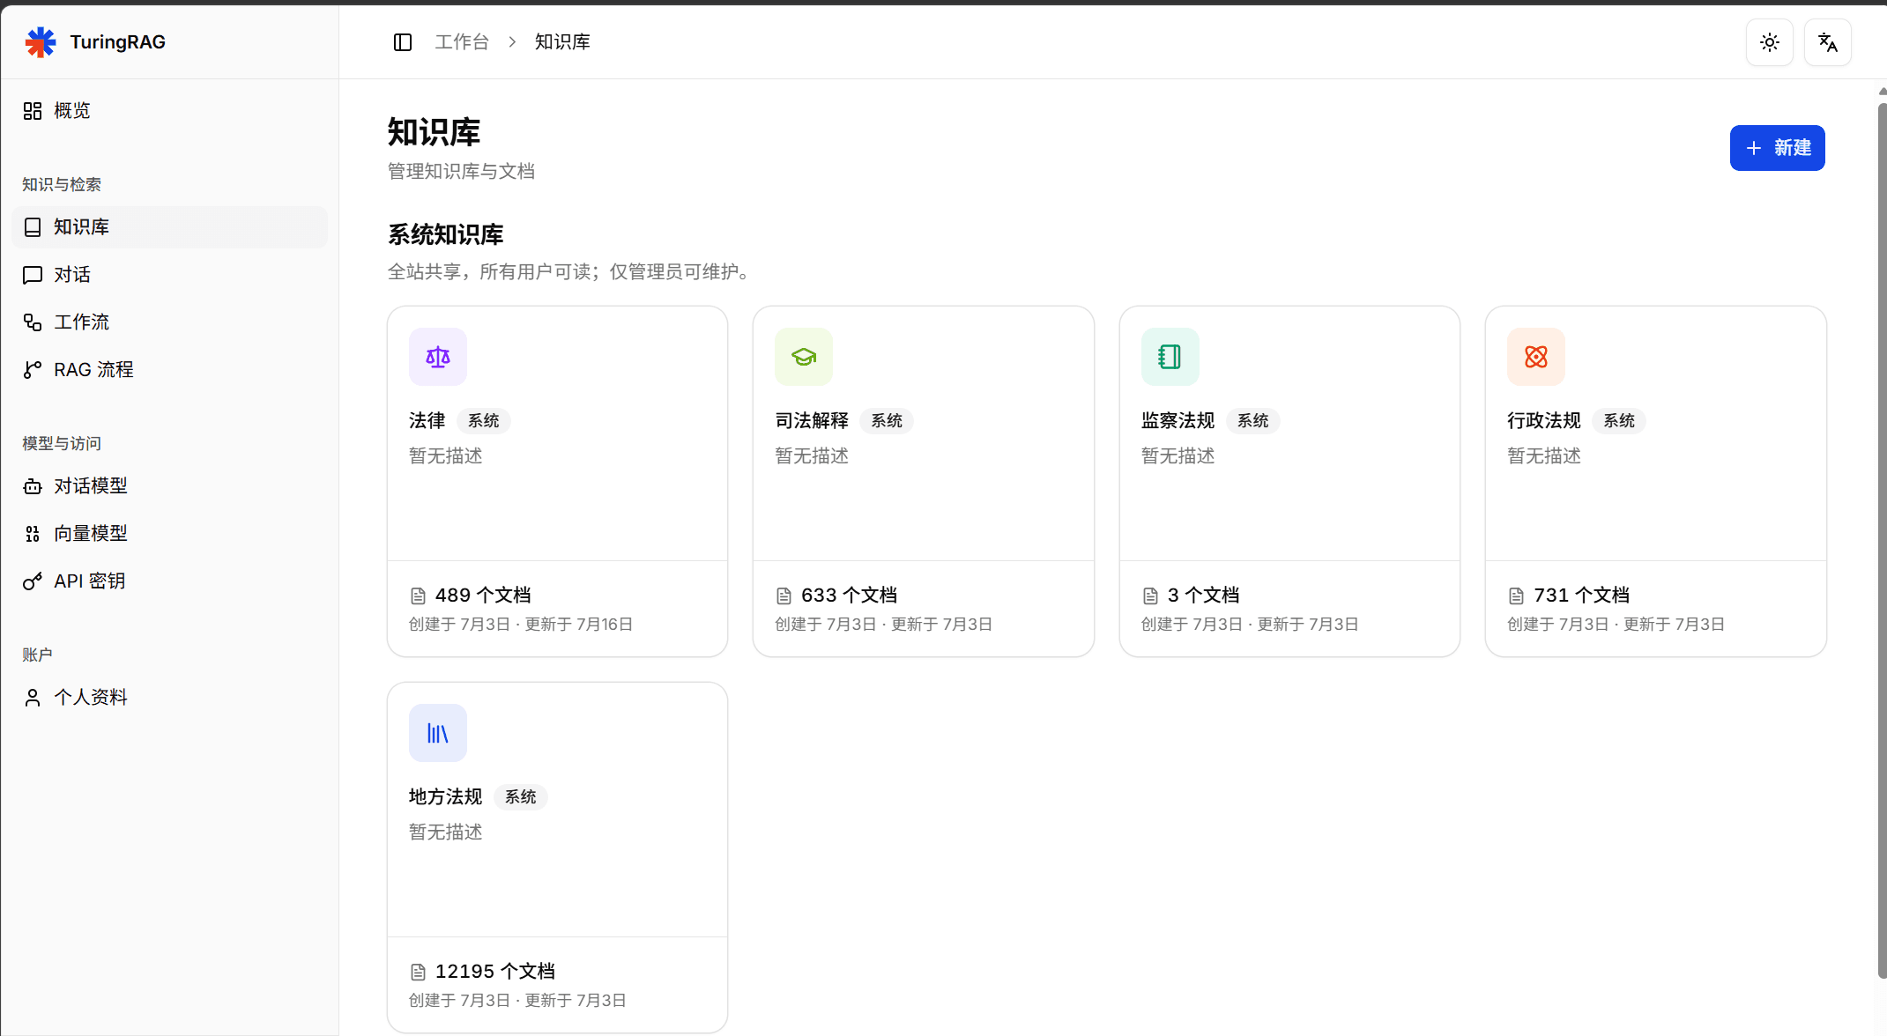The height and width of the screenshot is (1036, 1887).
Task: Click the document icon beside 731 个文档
Action: tap(1516, 596)
